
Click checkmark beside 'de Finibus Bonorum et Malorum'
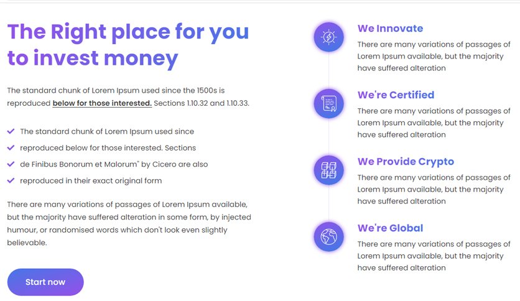11,164
